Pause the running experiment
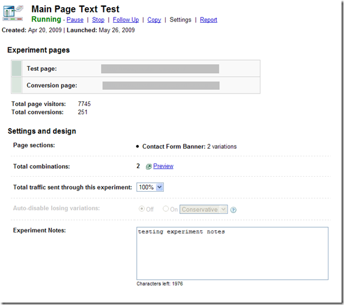 [x=75, y=20]
